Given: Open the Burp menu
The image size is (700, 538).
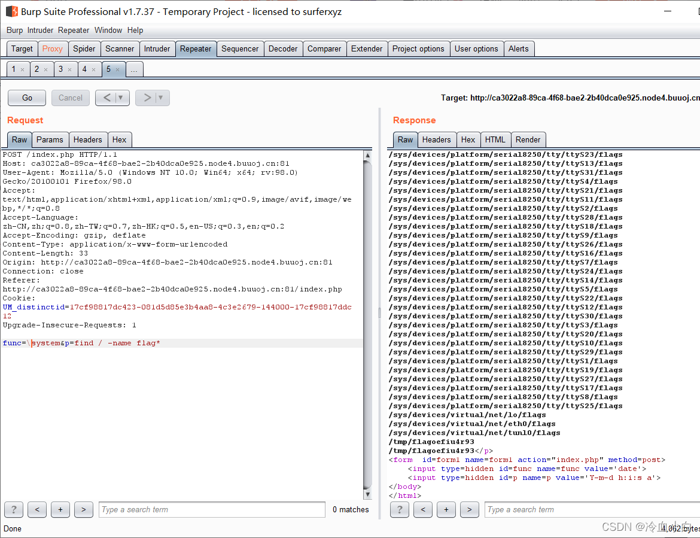Looking at the screenshot, I should pyautogui.click(x=15, y=31).
